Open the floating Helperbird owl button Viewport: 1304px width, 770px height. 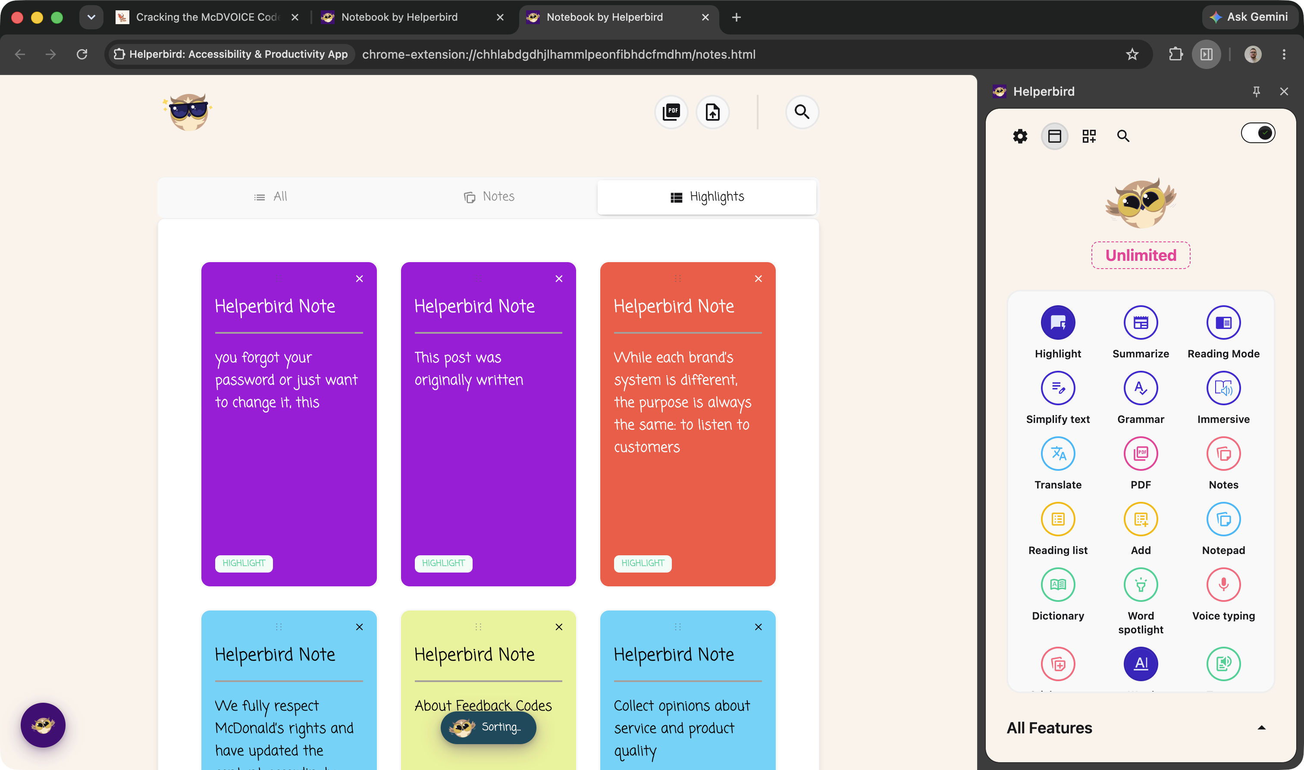(x=43, y=725)
